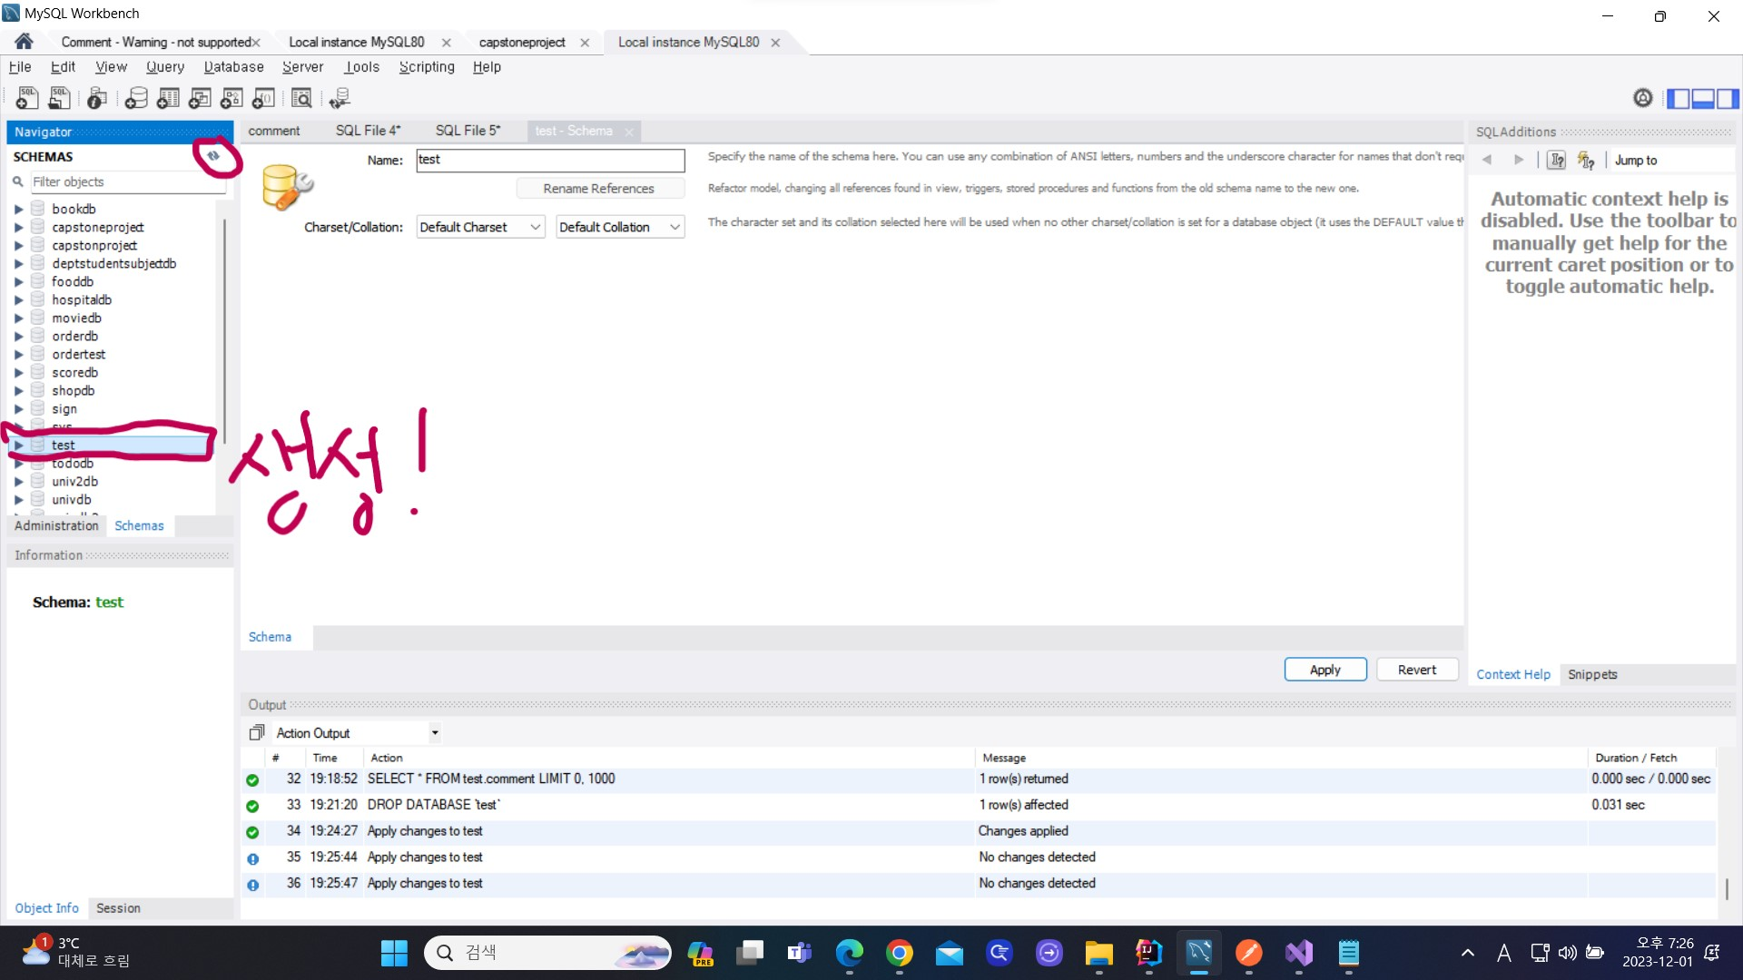Screen dimensions: 1743x980
Task: Refresh the schemas list icon
Action: [213, 156]
